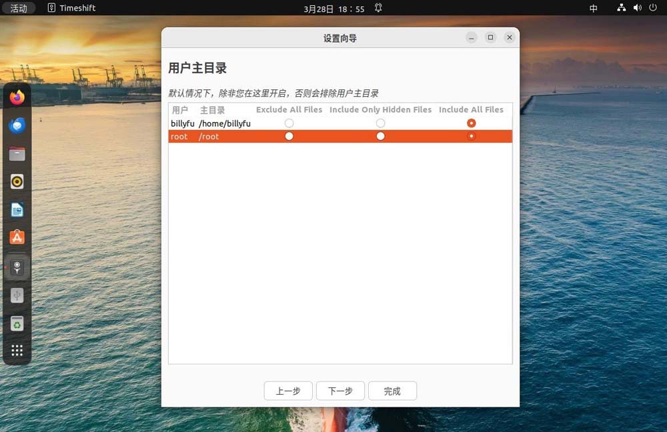Open the 中 input method menu

pos(594,8)
